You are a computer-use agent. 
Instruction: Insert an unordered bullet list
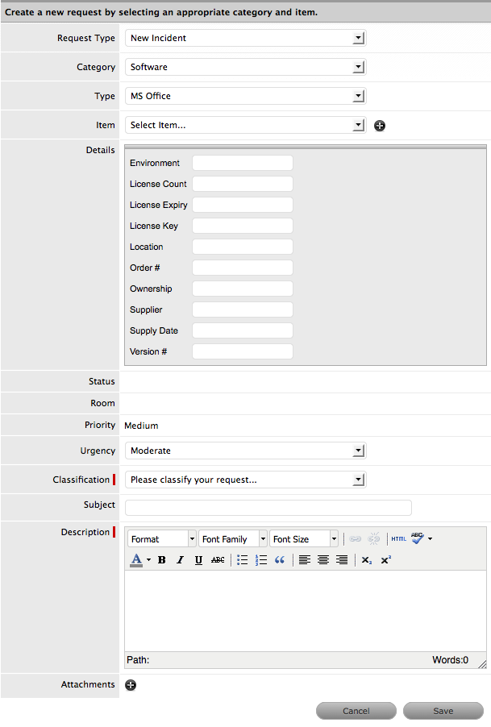[x=243, y=560]
